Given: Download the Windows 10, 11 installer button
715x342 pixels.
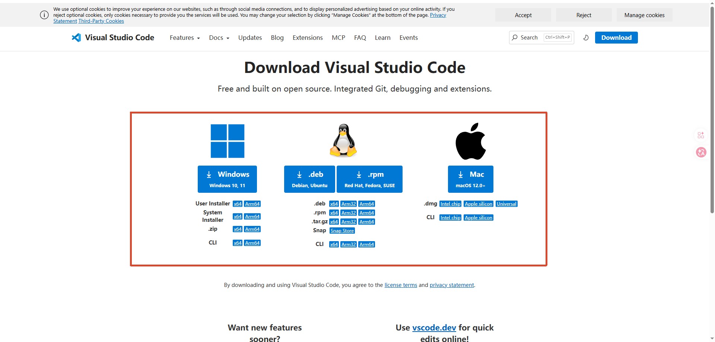Looking at the screenshot, I should 227,179.
